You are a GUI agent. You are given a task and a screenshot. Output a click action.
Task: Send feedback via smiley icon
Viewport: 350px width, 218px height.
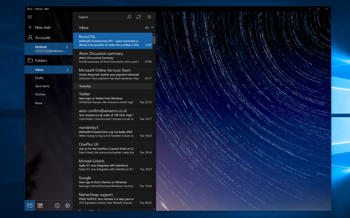click(x=57, y=205)
